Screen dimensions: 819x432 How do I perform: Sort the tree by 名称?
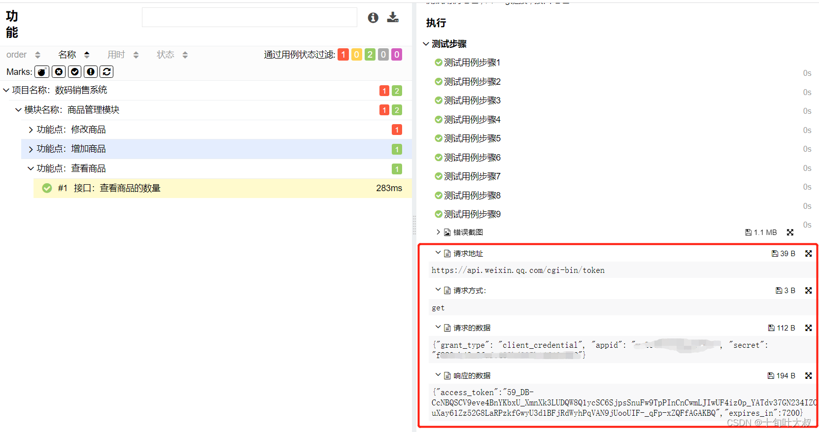pyautogui.click(x=73, y=55)
